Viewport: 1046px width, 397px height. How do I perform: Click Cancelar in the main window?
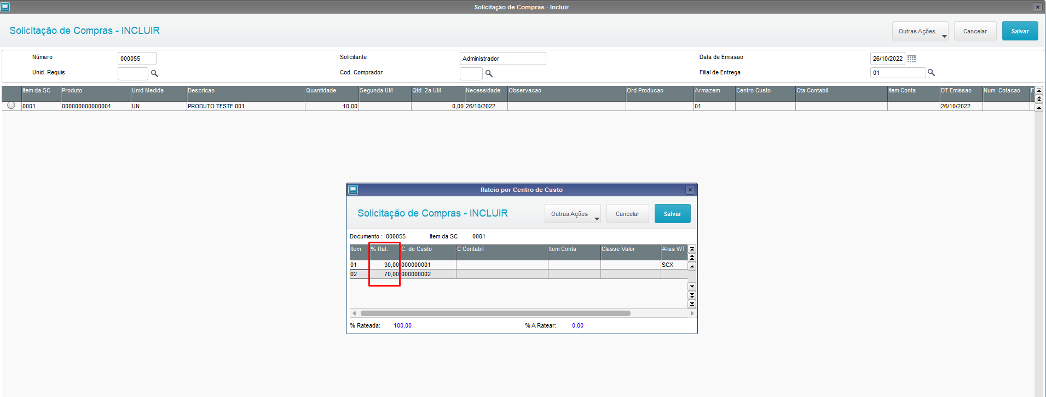(975, 31)
